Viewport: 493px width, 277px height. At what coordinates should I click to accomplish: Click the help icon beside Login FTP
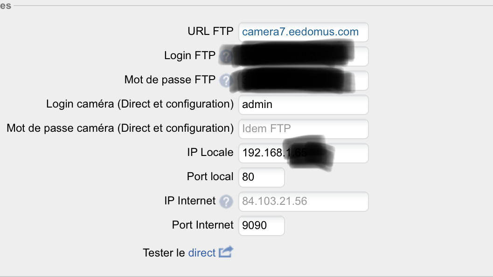(226, 56)
